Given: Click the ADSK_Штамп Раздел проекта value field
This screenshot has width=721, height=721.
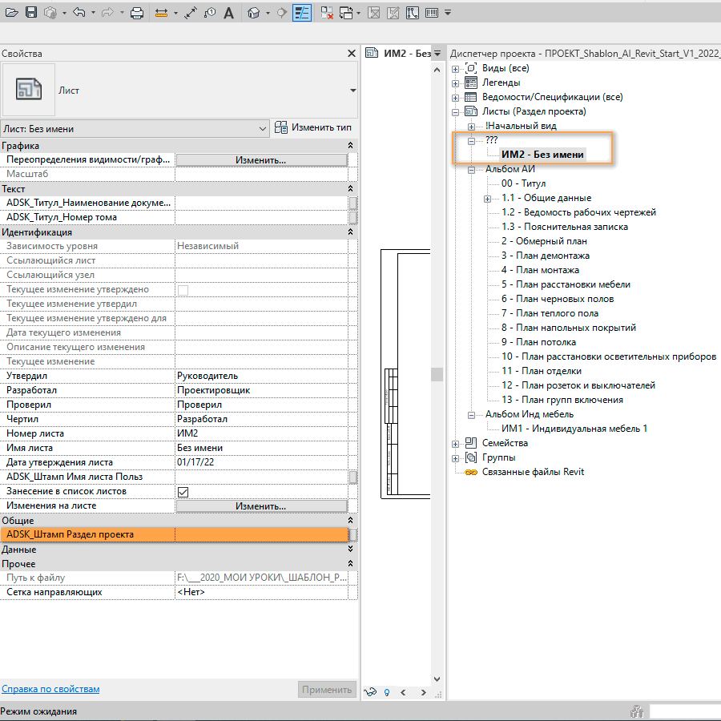Looking at the screenshot, I should (261, 534).
